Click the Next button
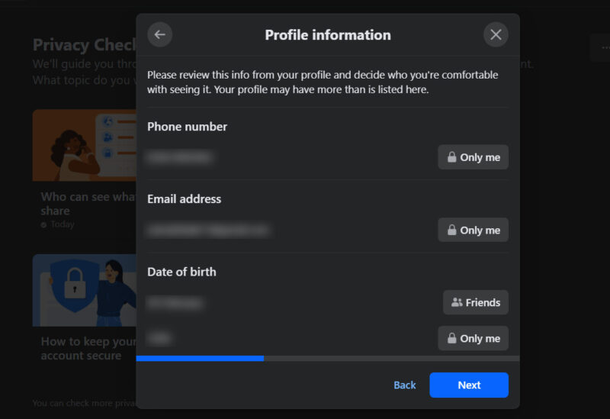Viewport: 610px width, 419px height. [469, 385]
